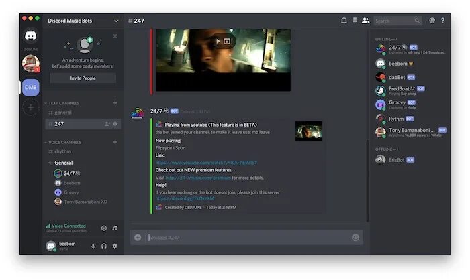This screenshot has height=280, width=470.
Task: Open the server with red notification badge
Action: (x=31, y=64)
